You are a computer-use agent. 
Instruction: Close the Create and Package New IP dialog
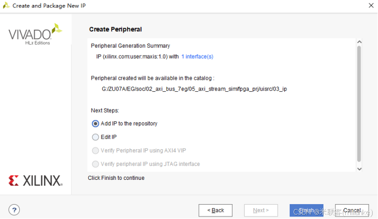(x=371, y=5)
